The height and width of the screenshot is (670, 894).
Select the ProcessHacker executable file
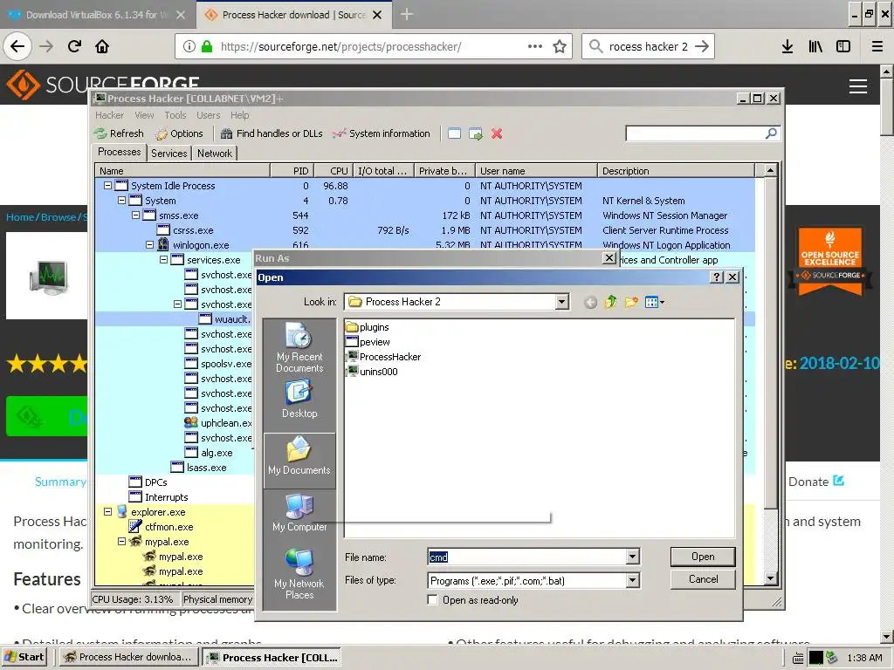coord(383,357)
